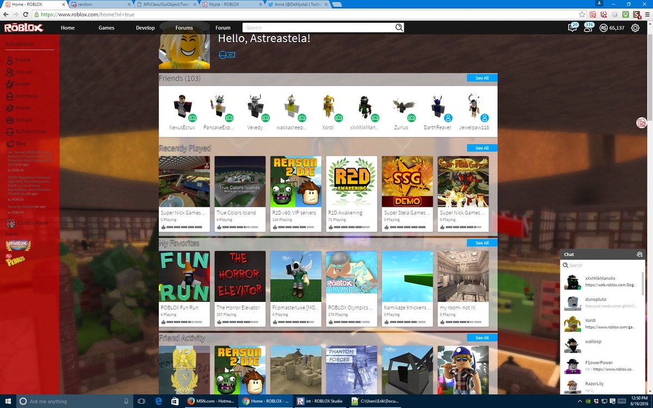Open Money in the left sidebar
This screenshot has width=653, height=408.
click(x=19, y=108)
